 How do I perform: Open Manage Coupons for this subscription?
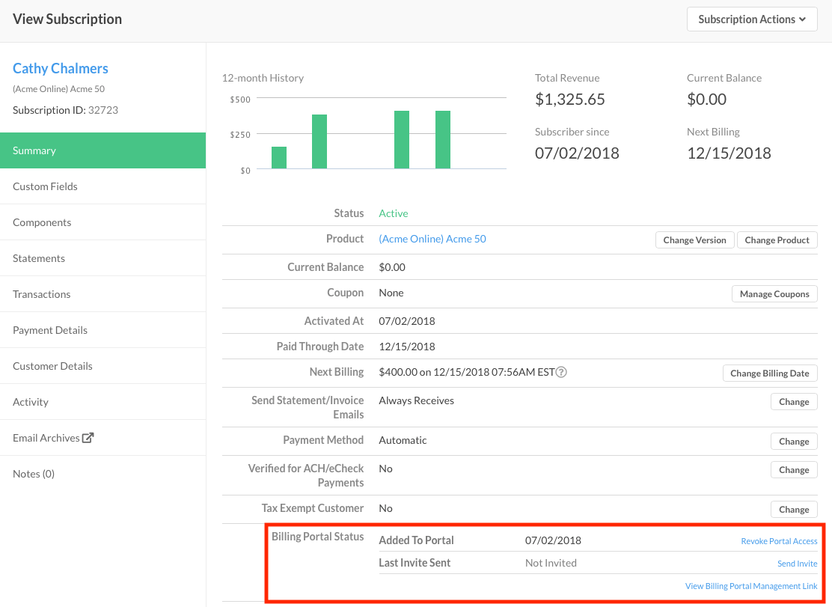coord(774,293)
